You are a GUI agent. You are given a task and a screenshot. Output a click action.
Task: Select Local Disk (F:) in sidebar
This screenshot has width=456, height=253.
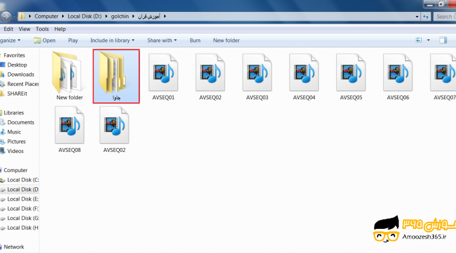[x=20, y=209]
